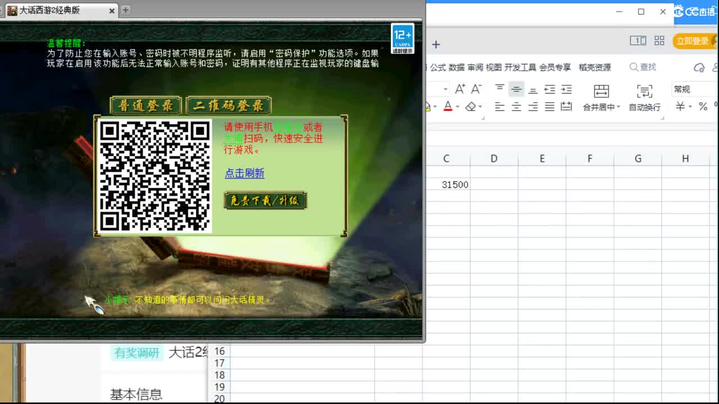719x404 pixels.
Task: Click the 基本信息 heading text
Action: pos(136,394)
